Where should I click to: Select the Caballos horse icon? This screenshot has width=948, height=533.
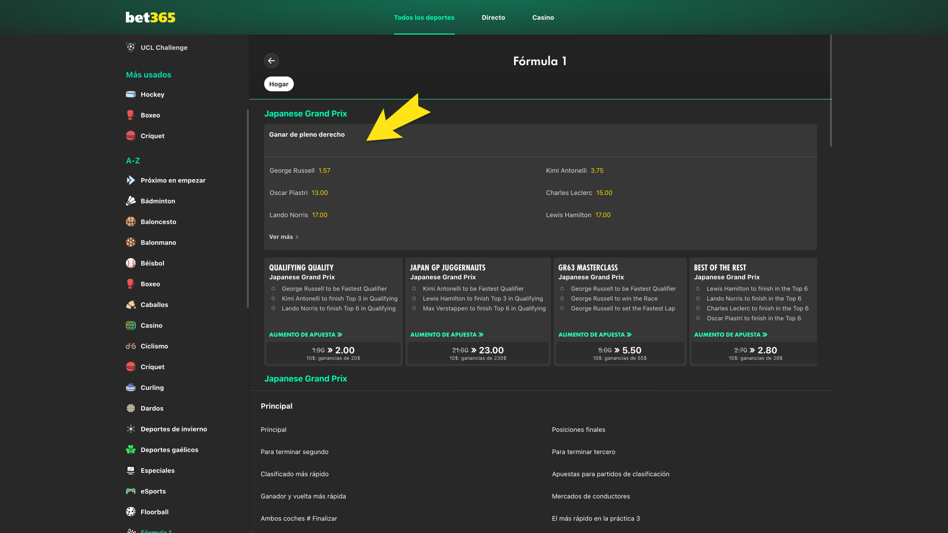point(131,305)
